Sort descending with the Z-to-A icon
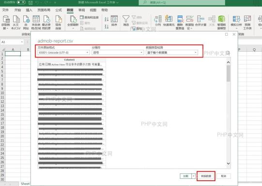This screenshot has height=186, width=262. (x=107, y=27)
